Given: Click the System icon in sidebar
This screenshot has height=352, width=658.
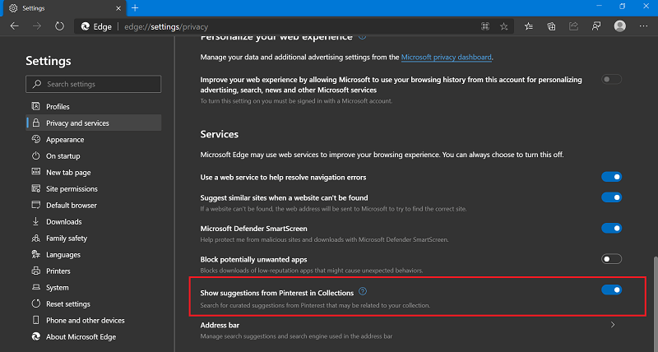Looking at the screenshot, I should point(36,287).
